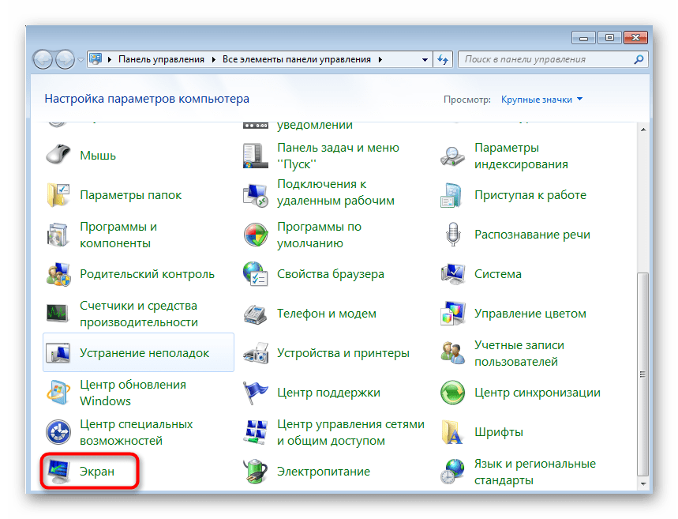The image size is (678, 519).
Task: Expand arrow after Все элементы панели управления
Action: pos(380,59)
